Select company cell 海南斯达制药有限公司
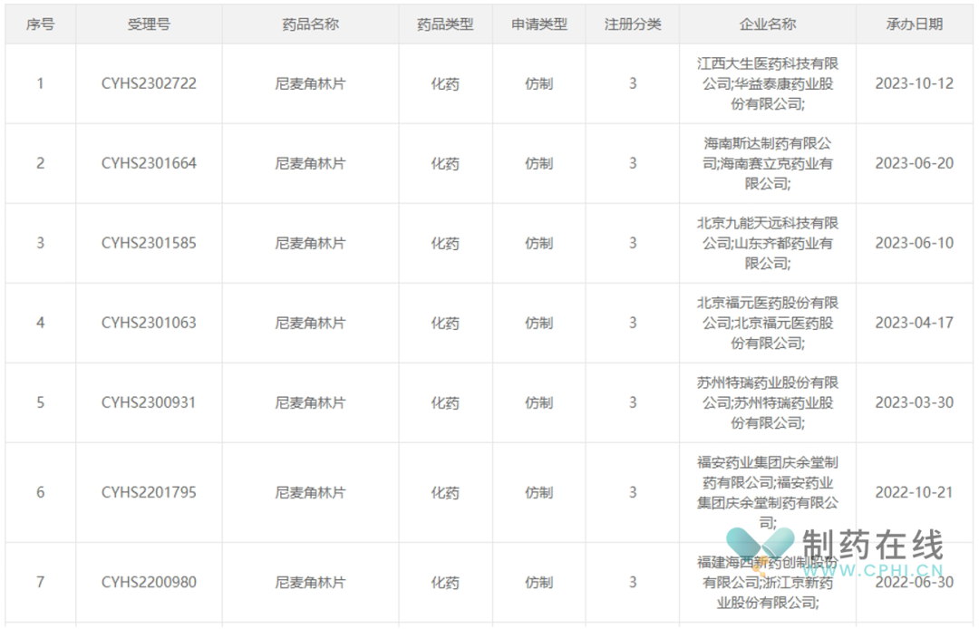 coord(767,163)
